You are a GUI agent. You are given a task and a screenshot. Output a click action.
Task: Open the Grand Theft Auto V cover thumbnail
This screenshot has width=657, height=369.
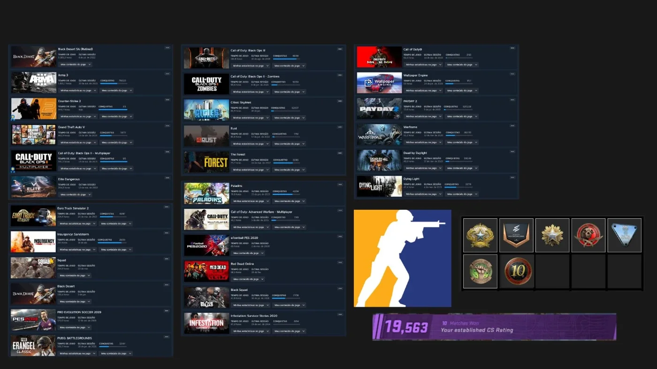33,135
